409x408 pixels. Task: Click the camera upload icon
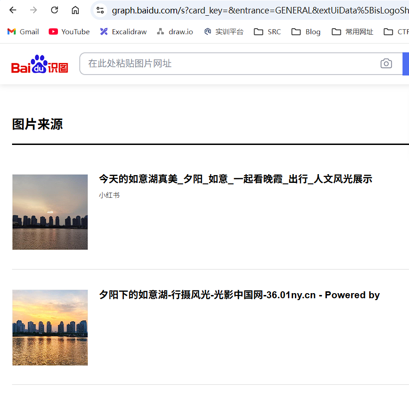[x=386, y=63]
